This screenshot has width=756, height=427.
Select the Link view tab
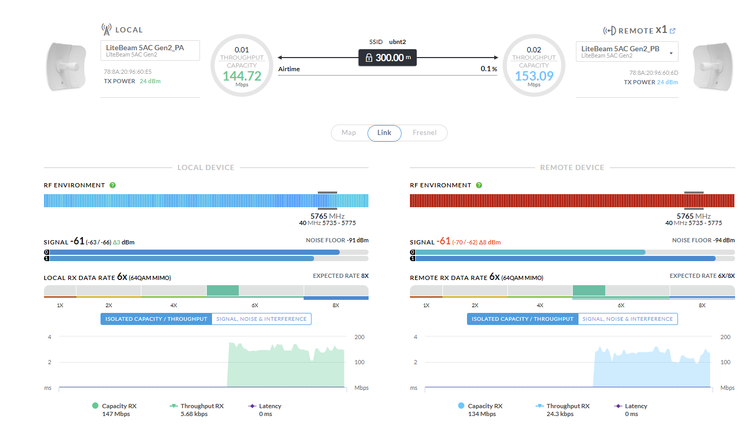tap(384, 133)
